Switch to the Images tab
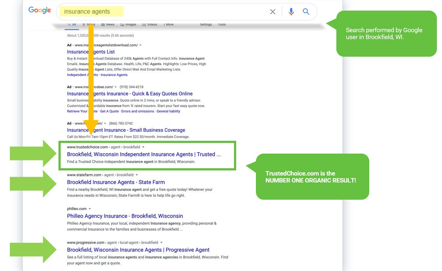The width and height of the screenshot is (442, 271). (128, 25)
